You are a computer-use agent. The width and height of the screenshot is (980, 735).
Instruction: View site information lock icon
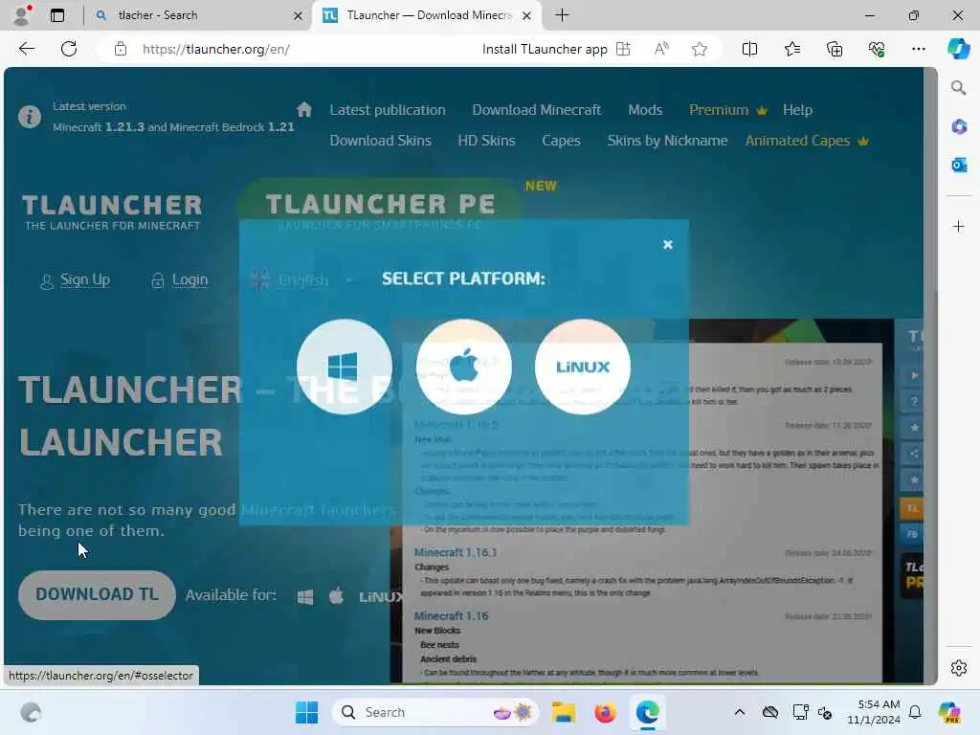[x=120, y=49]
